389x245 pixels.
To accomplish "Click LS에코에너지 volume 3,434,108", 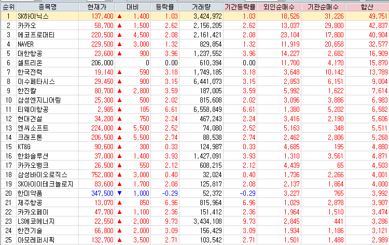I will 207,221.
